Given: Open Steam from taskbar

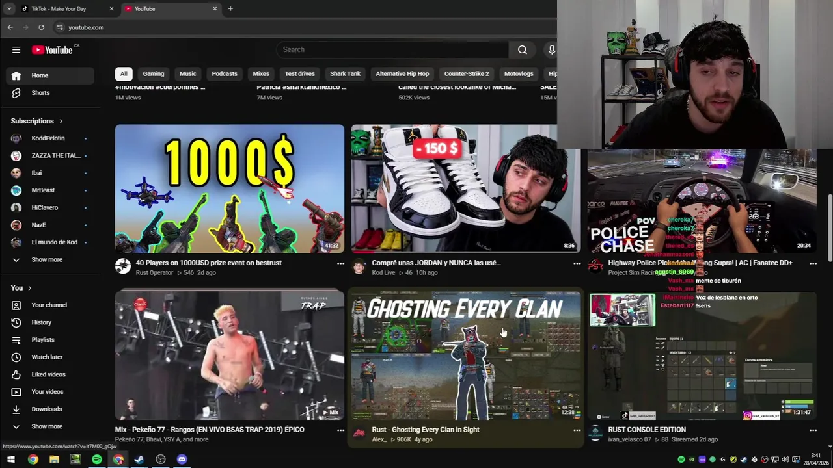Looking at the screenshot, I should [x=139, y=460].
